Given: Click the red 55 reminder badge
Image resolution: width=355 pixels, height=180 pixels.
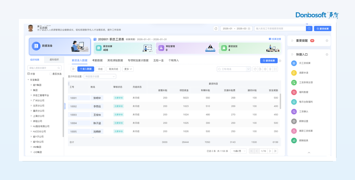Looking at the screenshot, I should pos(312,41).
